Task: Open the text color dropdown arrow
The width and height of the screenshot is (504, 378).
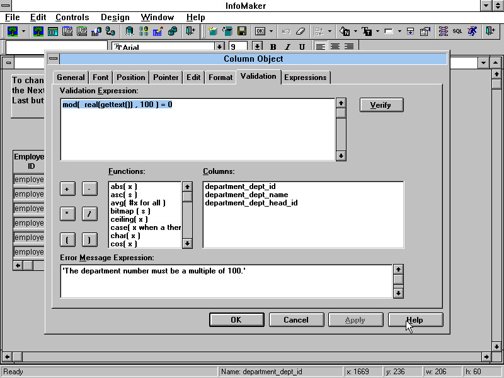Action: [377, 31]
